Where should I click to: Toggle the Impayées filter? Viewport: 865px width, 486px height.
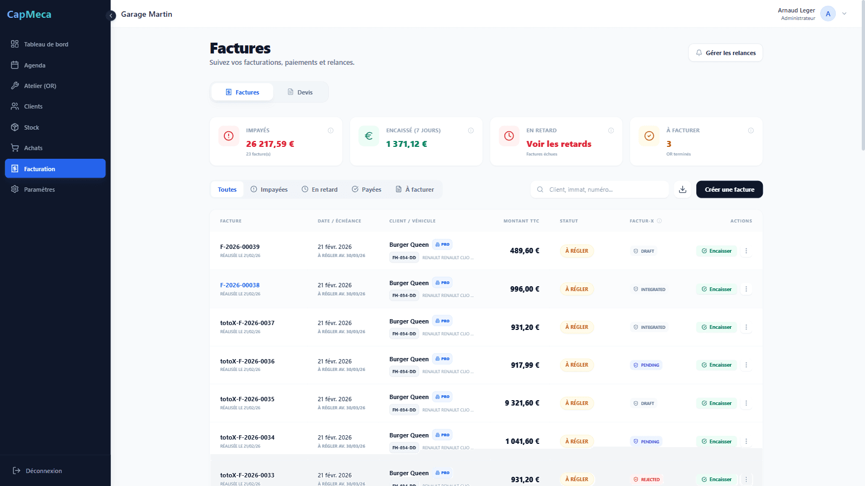[269, 189]
